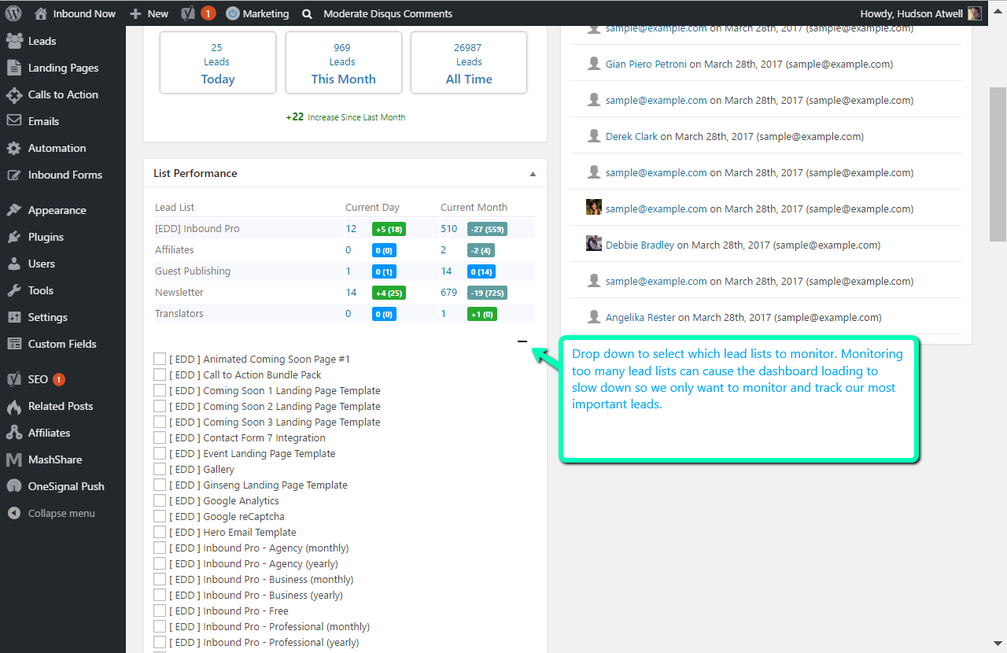
Task: Tick the [ EDD ] Gallery checkbox
Action: coord(160,469)
